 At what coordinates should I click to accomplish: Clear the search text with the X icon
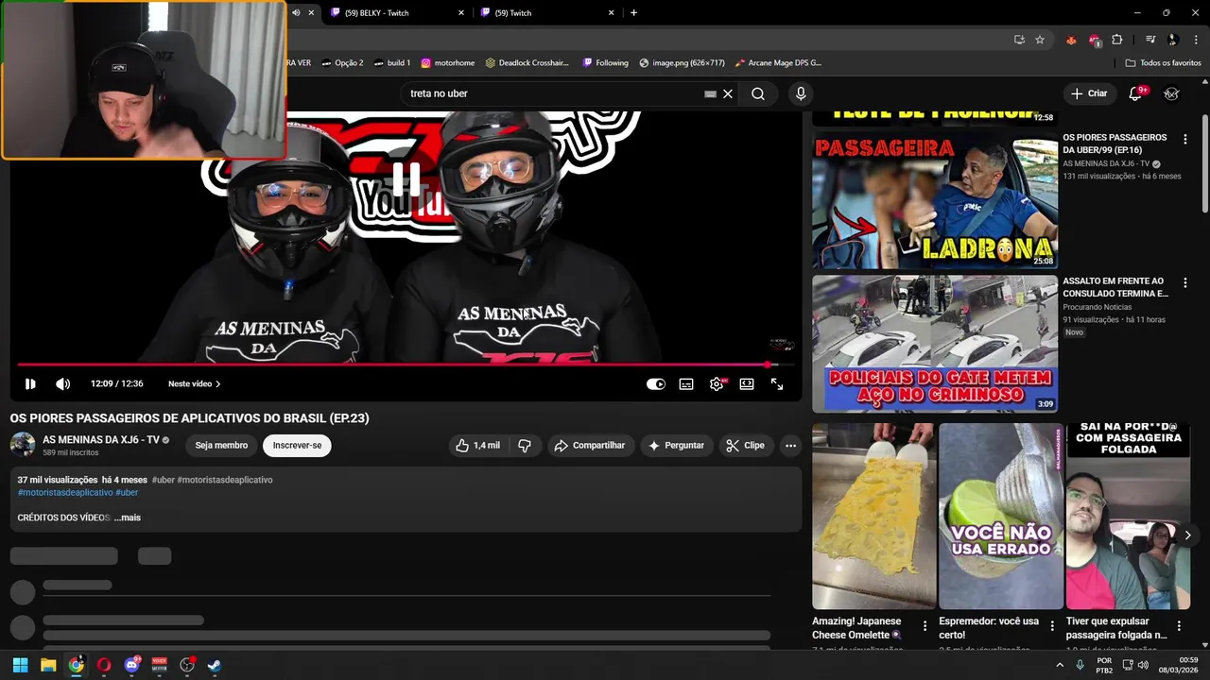point(728,93)
